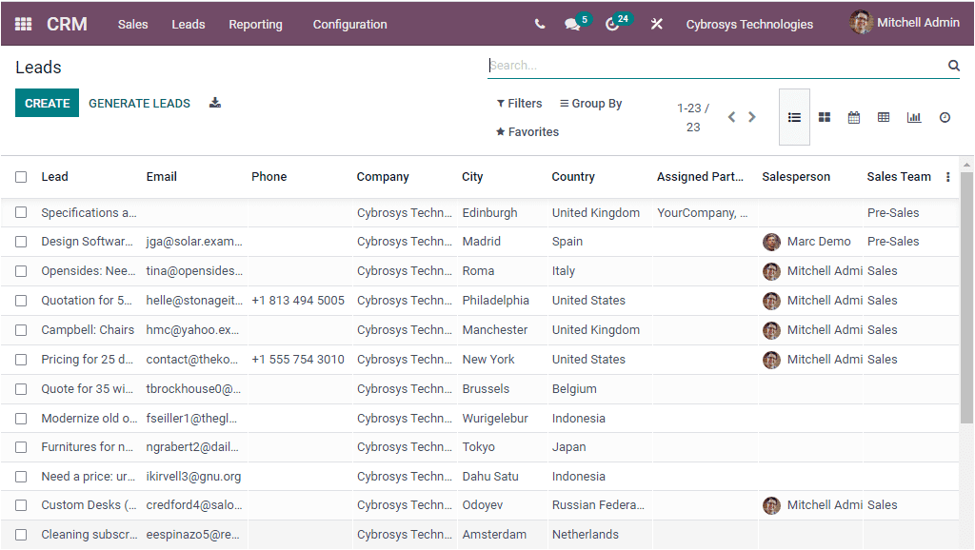The image size is (975, 550).
Task: Click the CREATE button
Action: (x=47, y=102)
